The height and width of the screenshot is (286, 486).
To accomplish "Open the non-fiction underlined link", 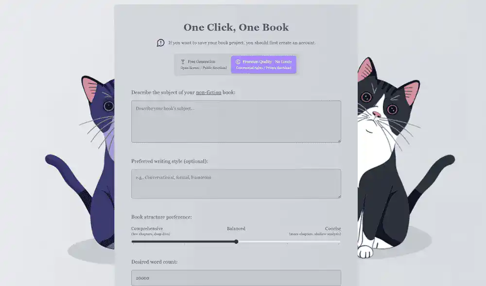I will click(208, 92).
